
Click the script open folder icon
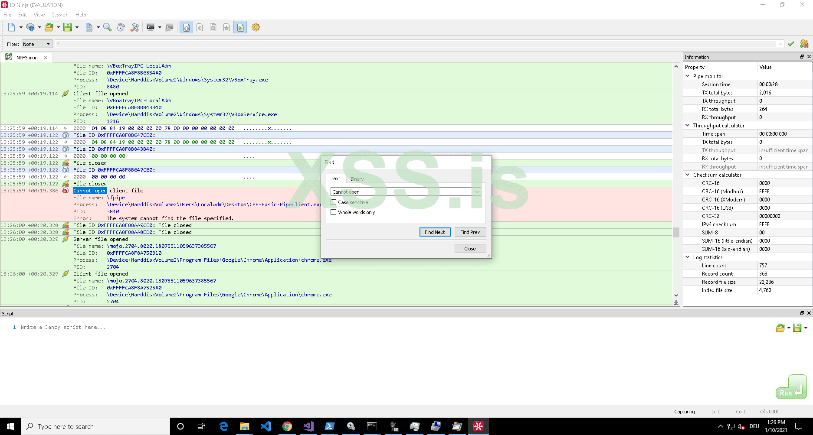tap(780, 328)
